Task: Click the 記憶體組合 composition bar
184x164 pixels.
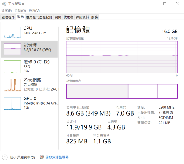Action: 122,91
